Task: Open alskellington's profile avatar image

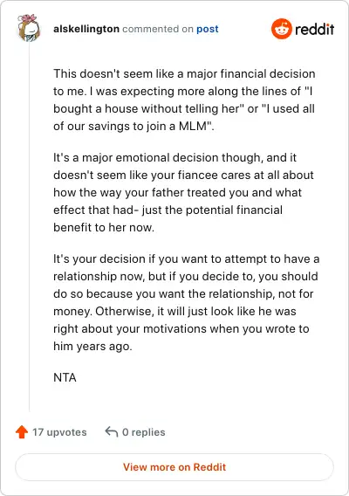Action: (29, 28)
